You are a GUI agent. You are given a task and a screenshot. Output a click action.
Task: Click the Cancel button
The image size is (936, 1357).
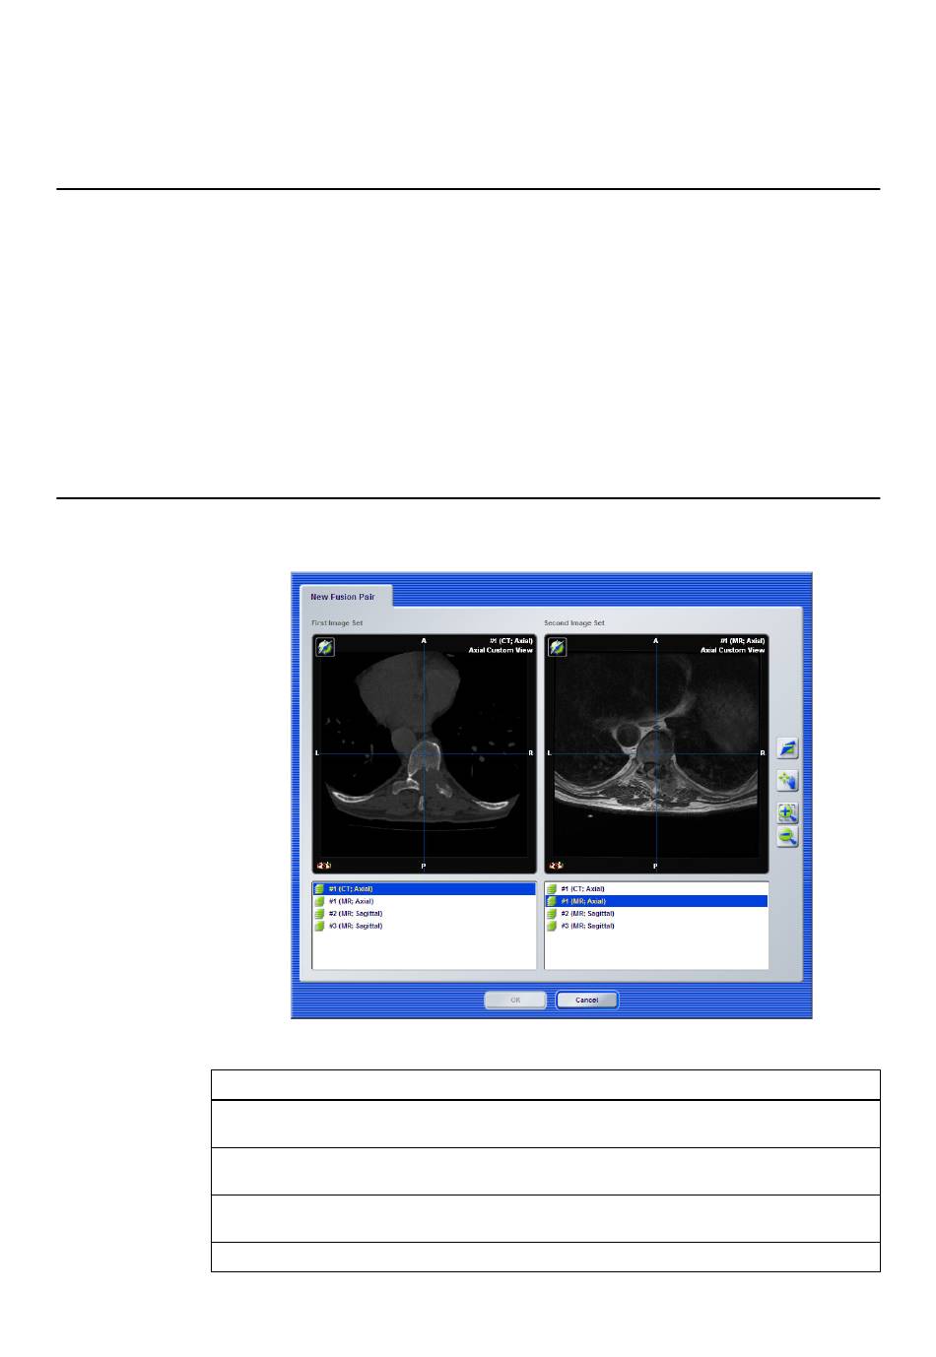point(587,1000)
